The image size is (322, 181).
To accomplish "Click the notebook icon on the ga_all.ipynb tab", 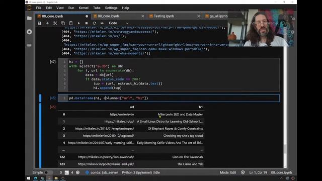I will pos(207,16).
